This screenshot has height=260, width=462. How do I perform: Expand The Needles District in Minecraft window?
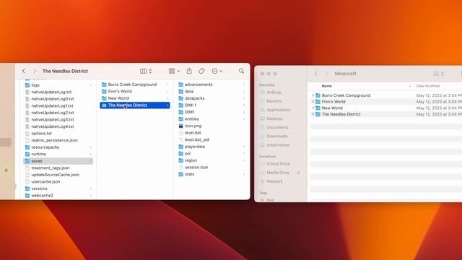(313, 114)
